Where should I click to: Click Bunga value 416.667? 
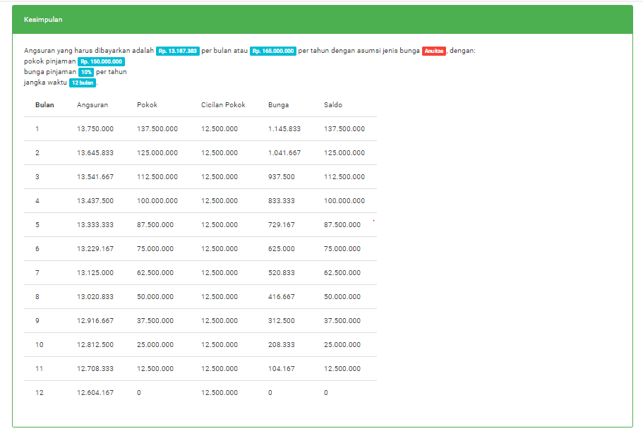click(x=282, y=296)
